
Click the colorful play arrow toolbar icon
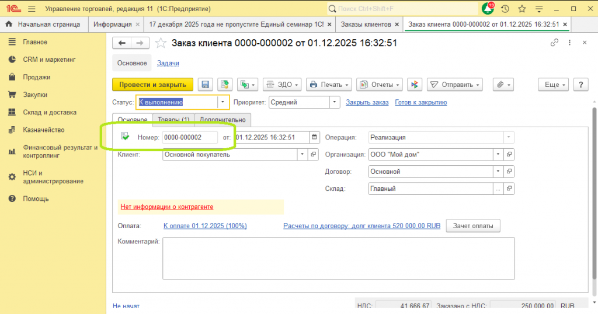coord(414,85)
